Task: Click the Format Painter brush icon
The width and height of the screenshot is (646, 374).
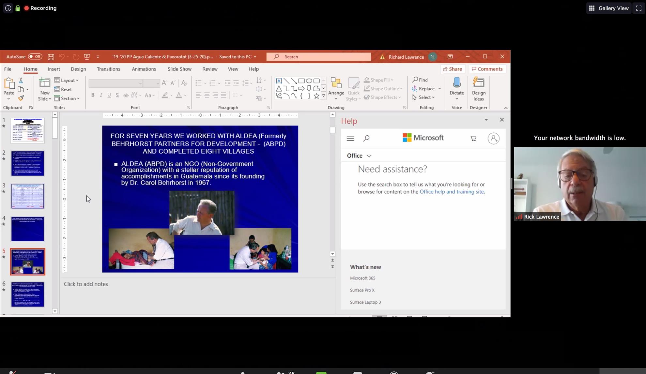Action: click(21, 98)
